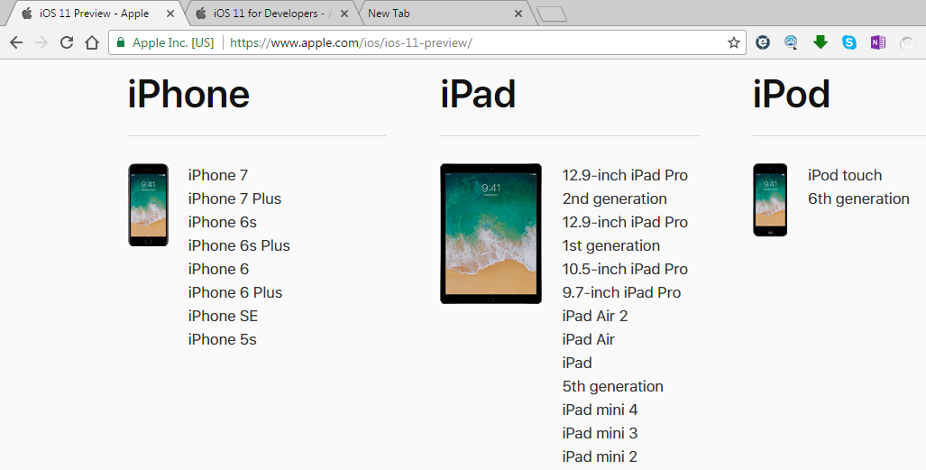
Task: Click the text iPhone 7
Action: (x=218, y=176)
